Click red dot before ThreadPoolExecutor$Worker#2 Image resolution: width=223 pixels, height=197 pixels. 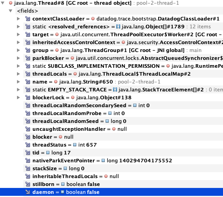tap(57, 34)
